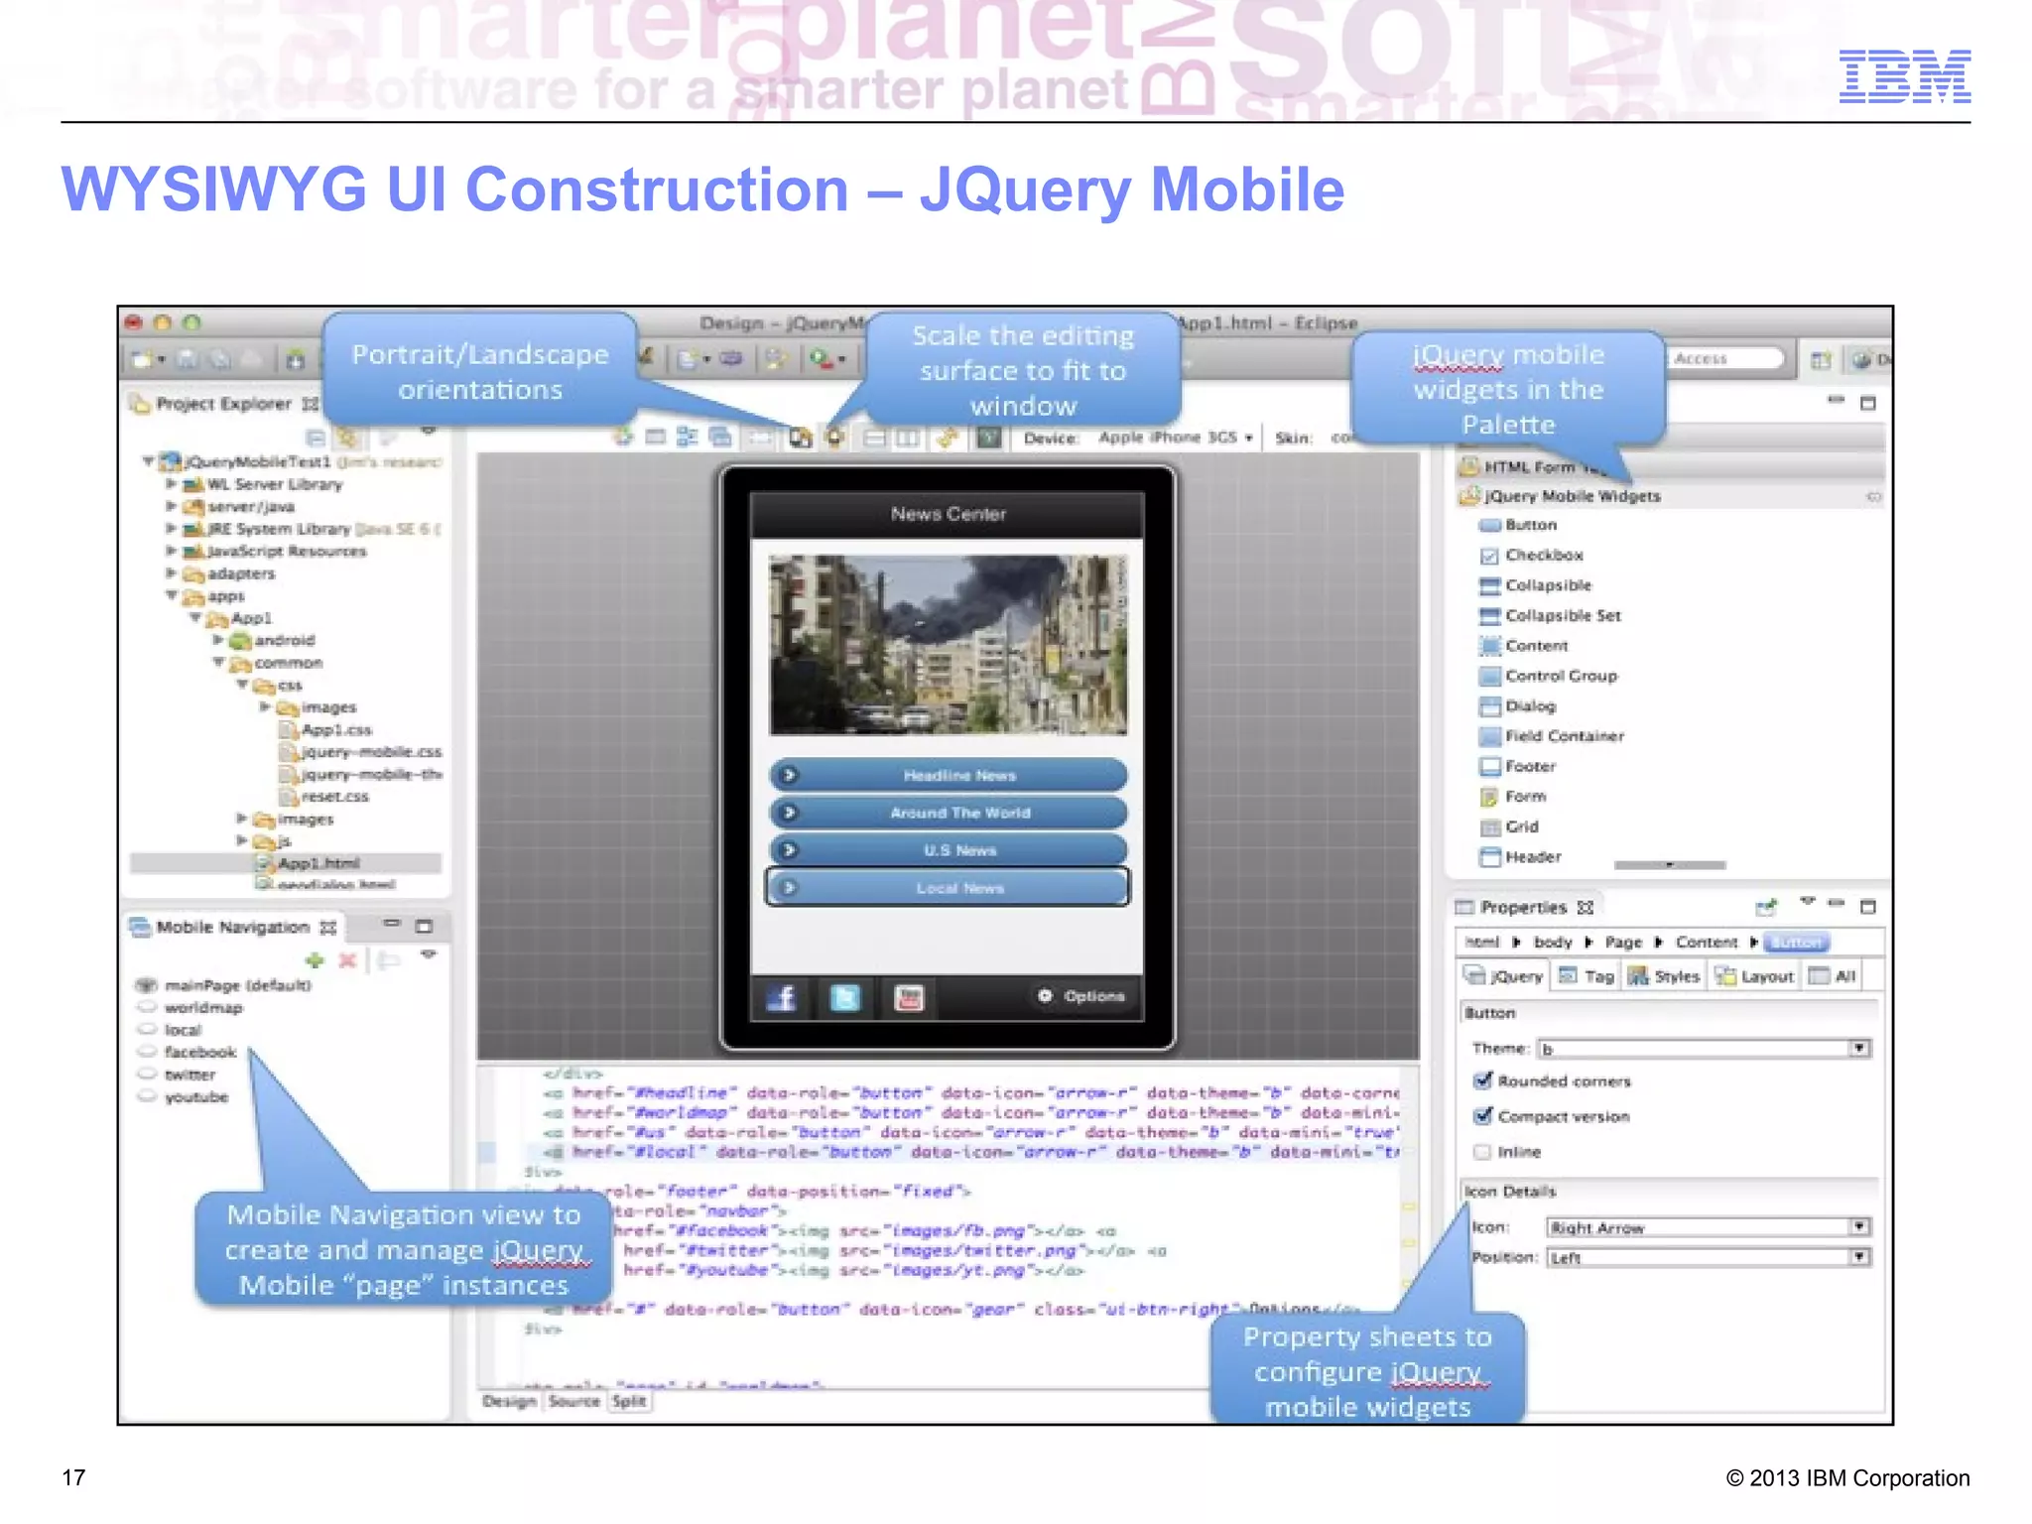This screenshot has height=1524, width=2032.
Task: Select the Collapsible Set widget
Action: [1550, 615]
